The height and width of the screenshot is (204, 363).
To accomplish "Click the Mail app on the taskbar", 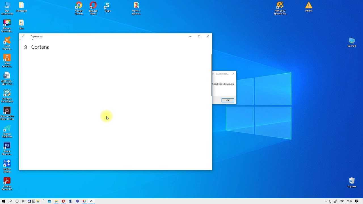I will 49,201.
